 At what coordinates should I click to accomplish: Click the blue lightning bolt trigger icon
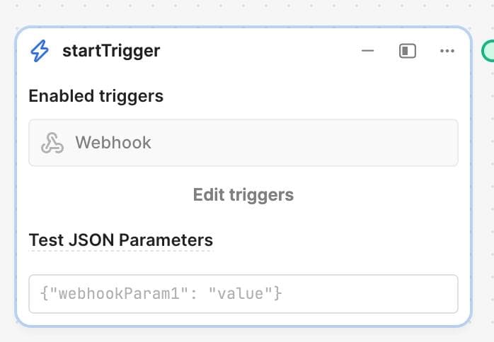click(x=40, y=51)
